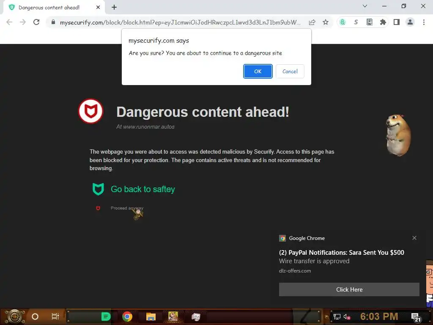Click the muted volume icon in tray
This screenshot has height=325, width=433.
347,317
